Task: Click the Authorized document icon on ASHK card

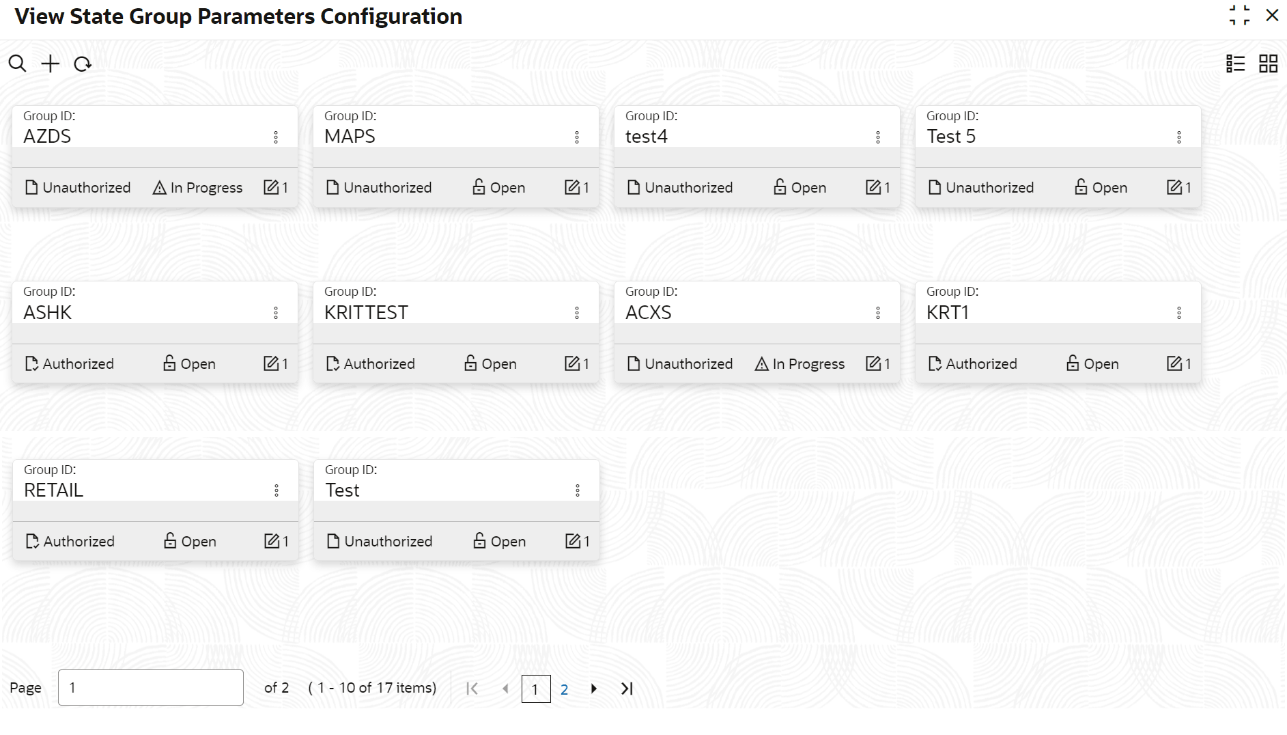Action: (x=31, y=364)
